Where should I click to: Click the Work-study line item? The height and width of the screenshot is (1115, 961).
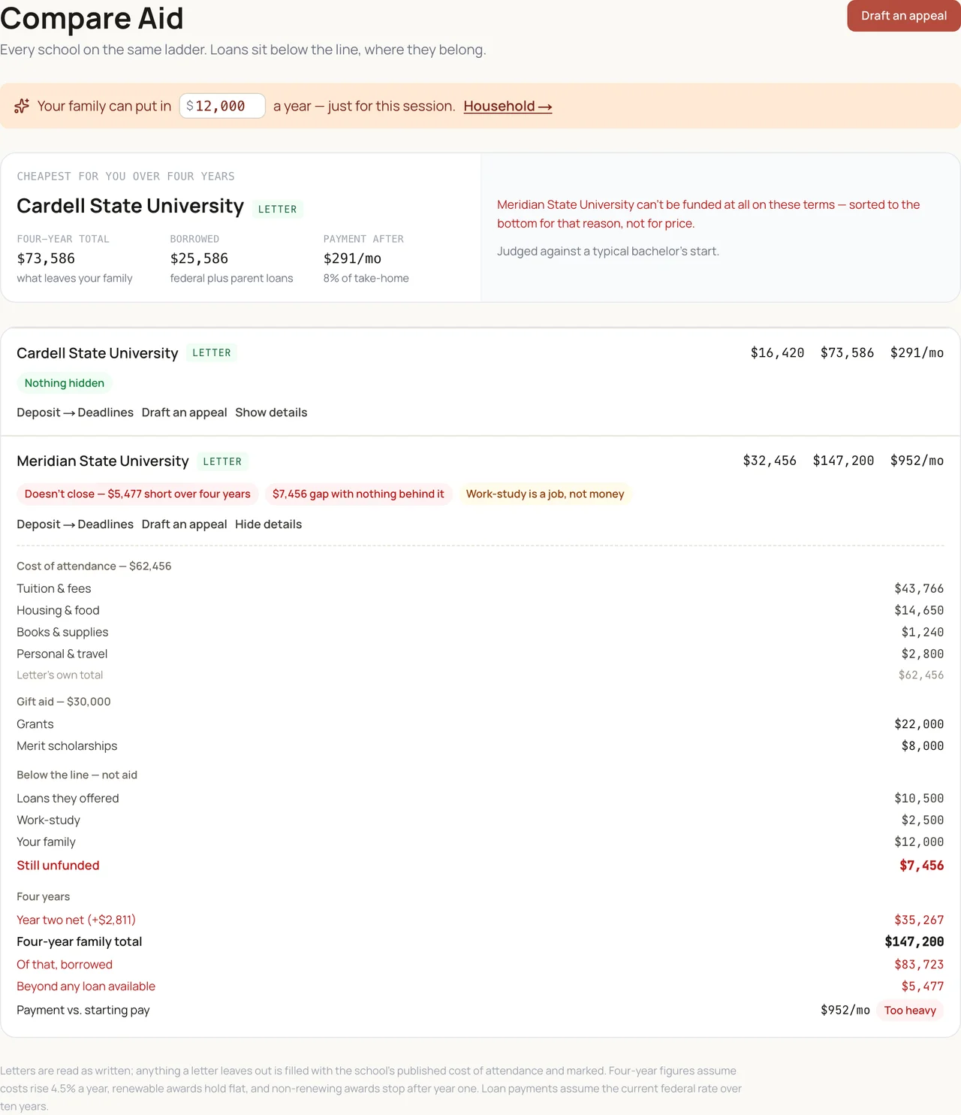click(x=480, y=820)
